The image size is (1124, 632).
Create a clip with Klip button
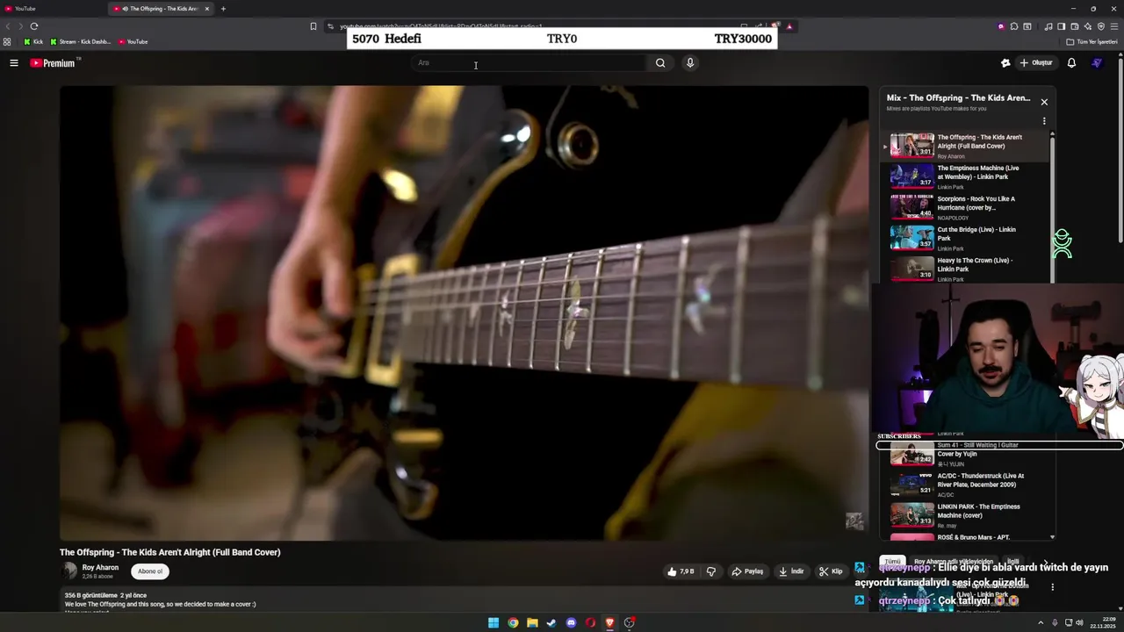[831, 571]
